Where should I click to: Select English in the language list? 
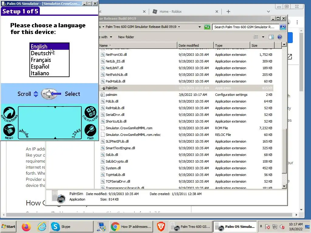[x=50, y=46]
